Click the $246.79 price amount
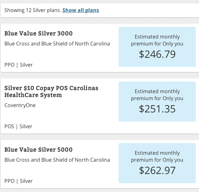This screenshot has width=199, height=192. [x=157, y=54]
